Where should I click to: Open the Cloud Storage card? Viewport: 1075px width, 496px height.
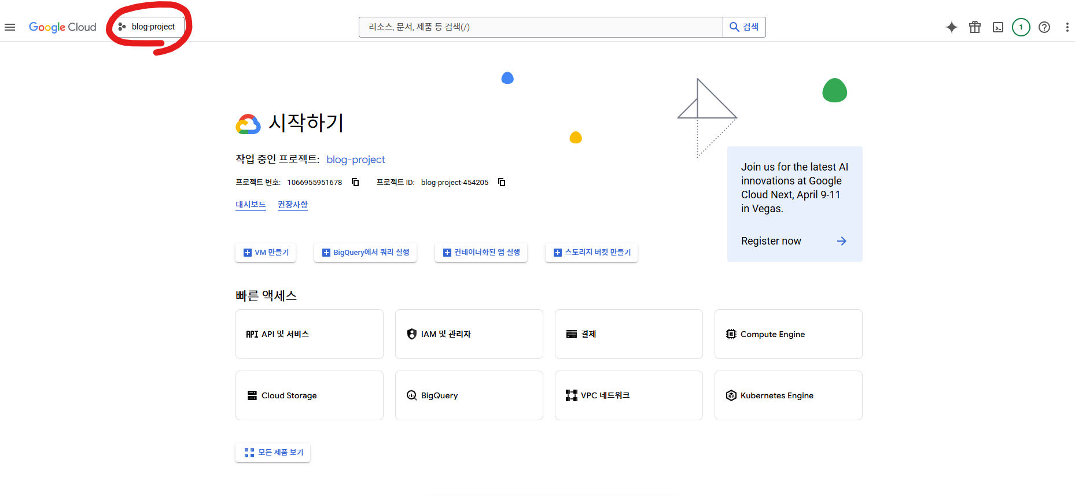[310, 395]
